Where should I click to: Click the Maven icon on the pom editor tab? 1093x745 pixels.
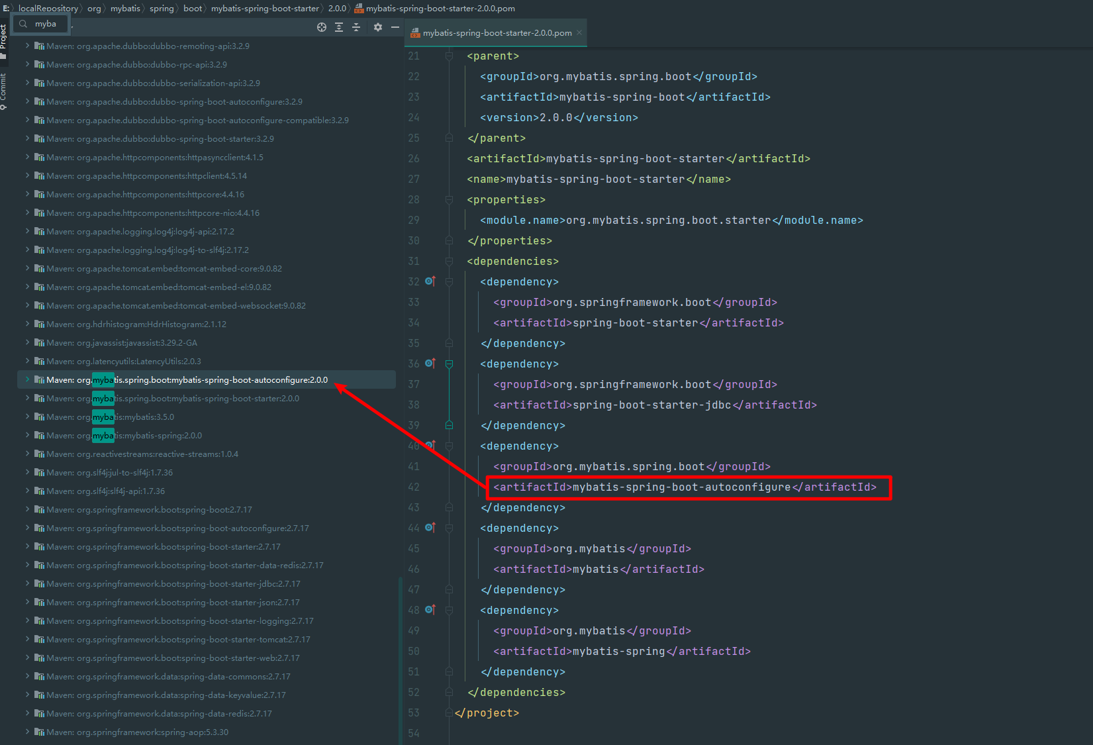tap(416, 33)
